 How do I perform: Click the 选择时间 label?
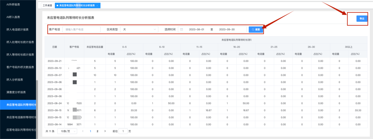point(170,29)
